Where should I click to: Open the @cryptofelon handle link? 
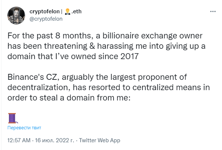click(x=46, y=19)
